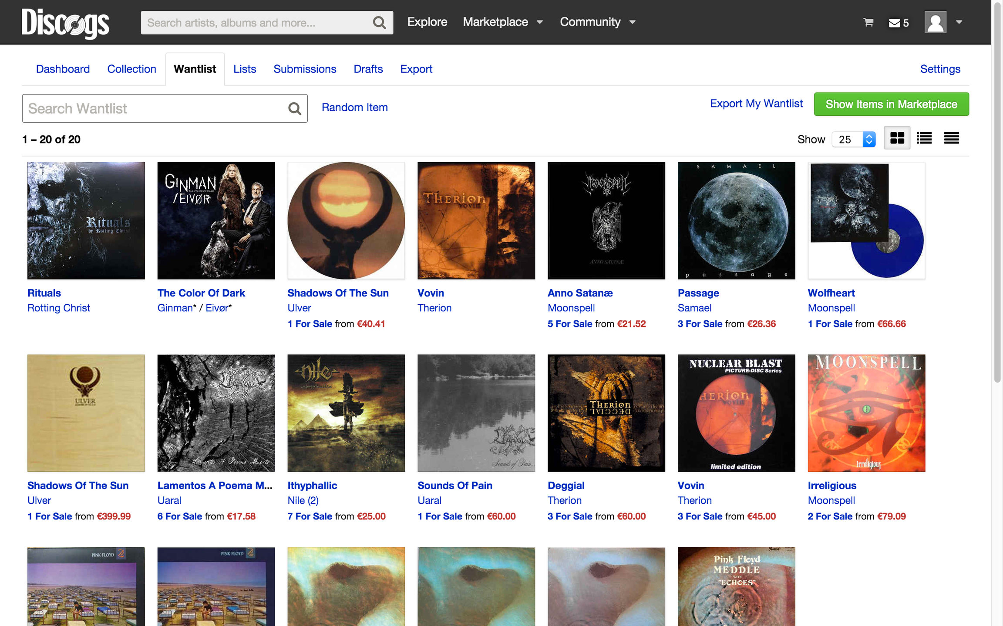Open the Lists tab
This screenshot has width=1003, height=626.
pos(245,69)
